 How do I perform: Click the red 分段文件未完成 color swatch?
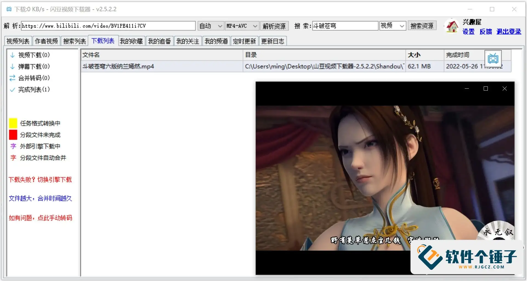(13, 135)
